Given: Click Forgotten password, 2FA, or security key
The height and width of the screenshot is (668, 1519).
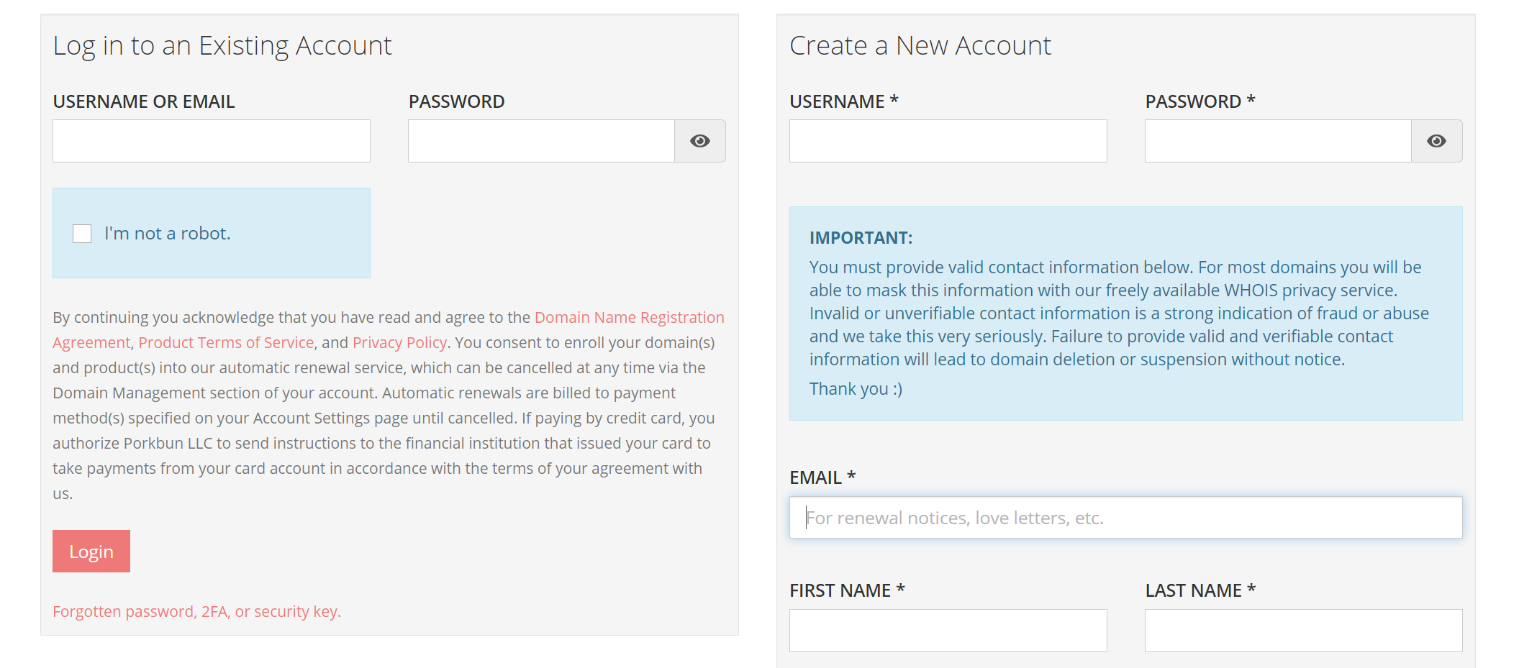Looking at the screenshot, I should [196, 612].
